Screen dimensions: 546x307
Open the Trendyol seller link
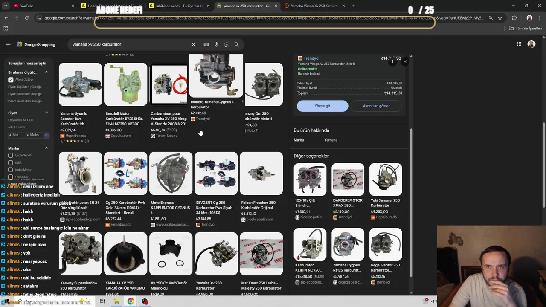(311, 58)
